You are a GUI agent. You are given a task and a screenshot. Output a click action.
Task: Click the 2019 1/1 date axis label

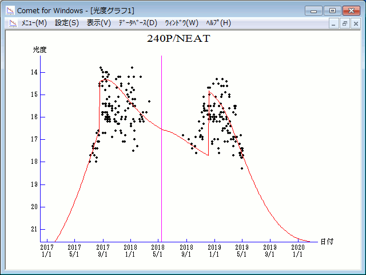coord(214,250)
